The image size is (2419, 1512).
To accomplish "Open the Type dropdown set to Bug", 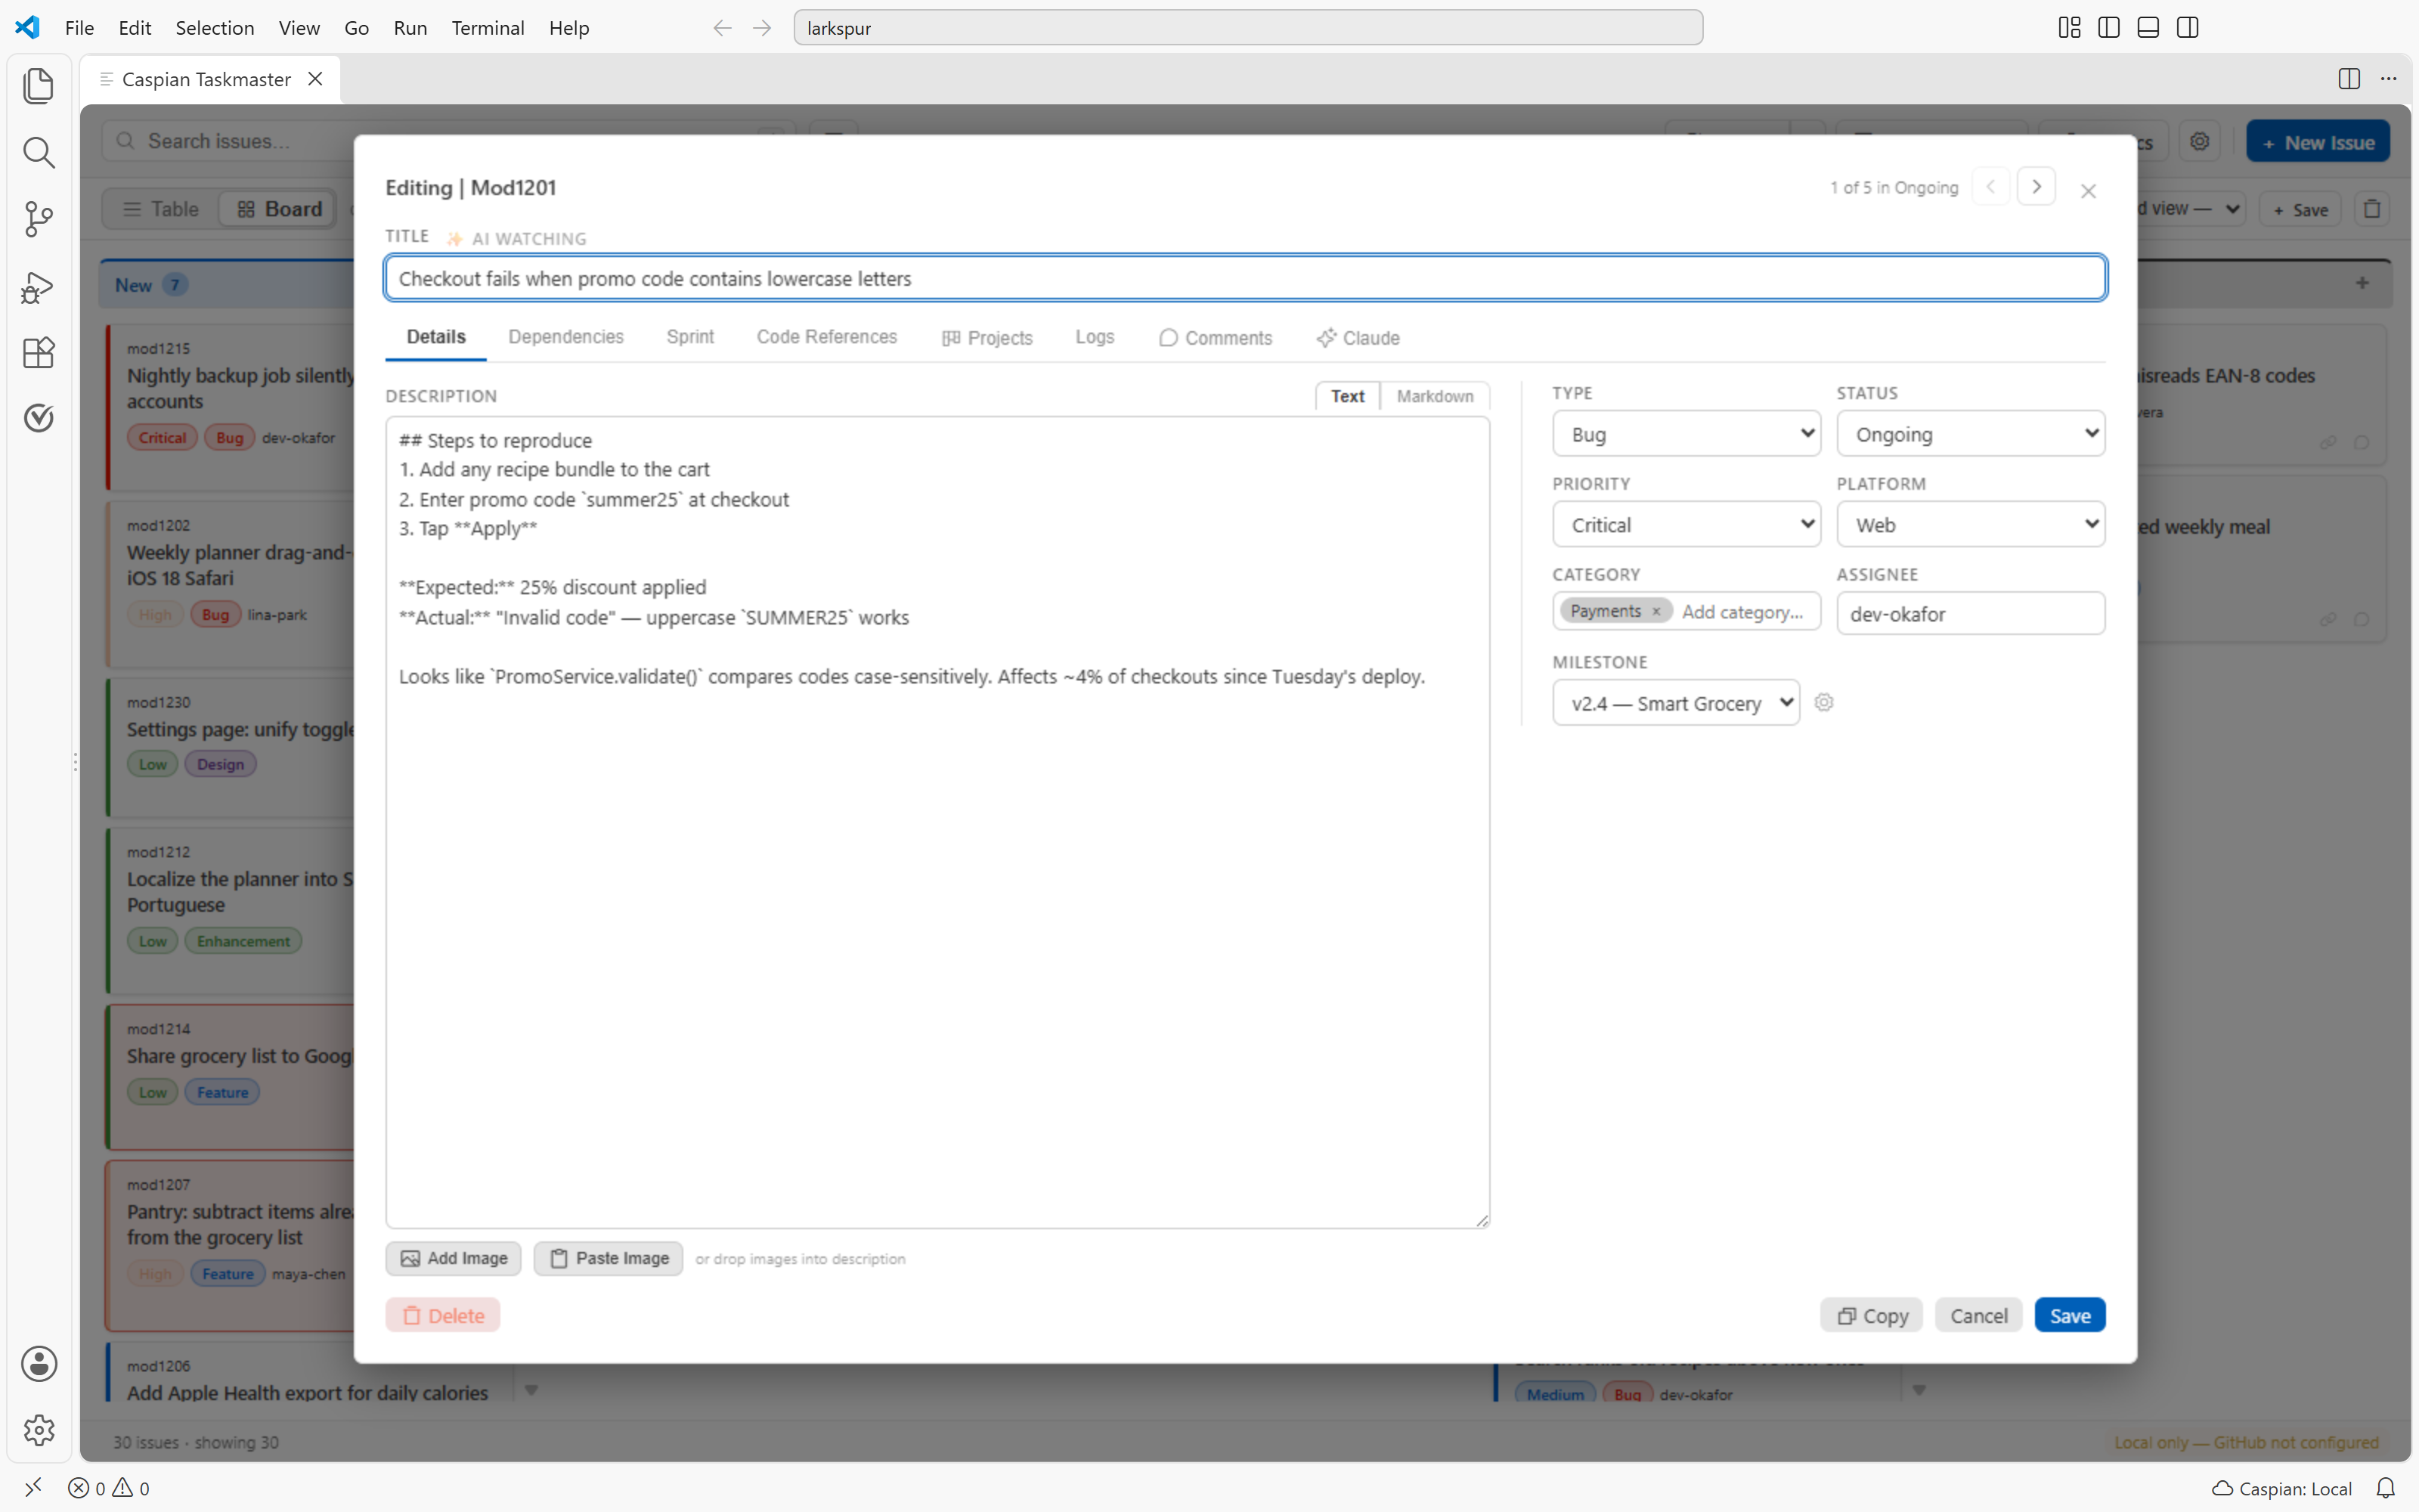I will (1686, 434).
